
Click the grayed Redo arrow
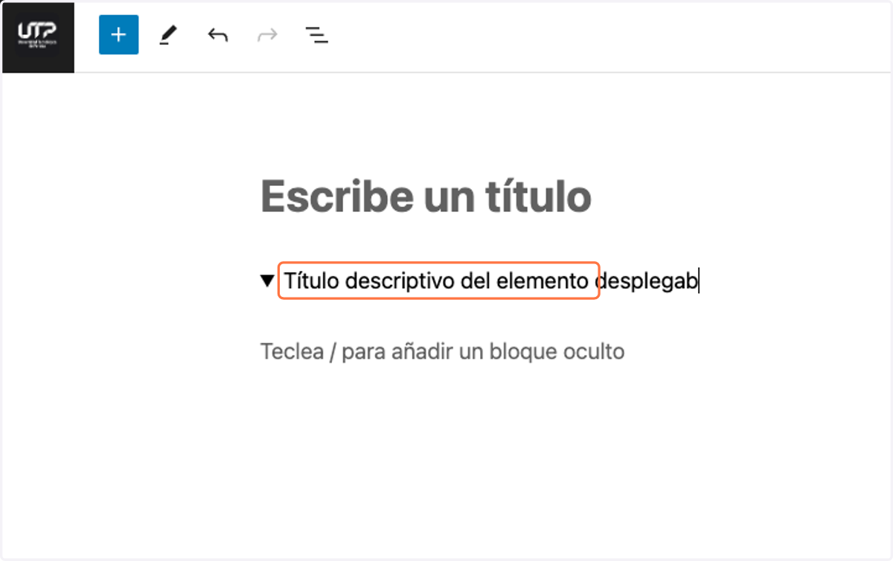coord(267,35)
